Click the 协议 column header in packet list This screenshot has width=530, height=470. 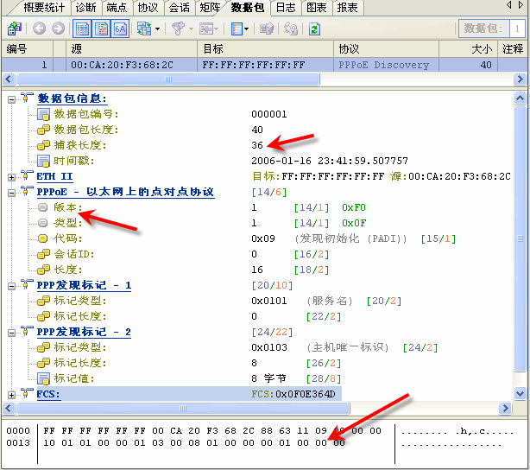349,49
